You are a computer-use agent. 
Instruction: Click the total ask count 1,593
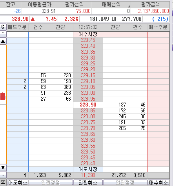pyautogui.click(x=40, y=175)
